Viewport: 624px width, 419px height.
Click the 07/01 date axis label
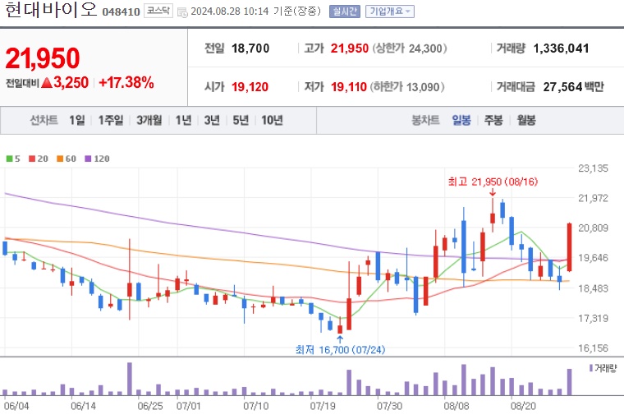[188, 406]
